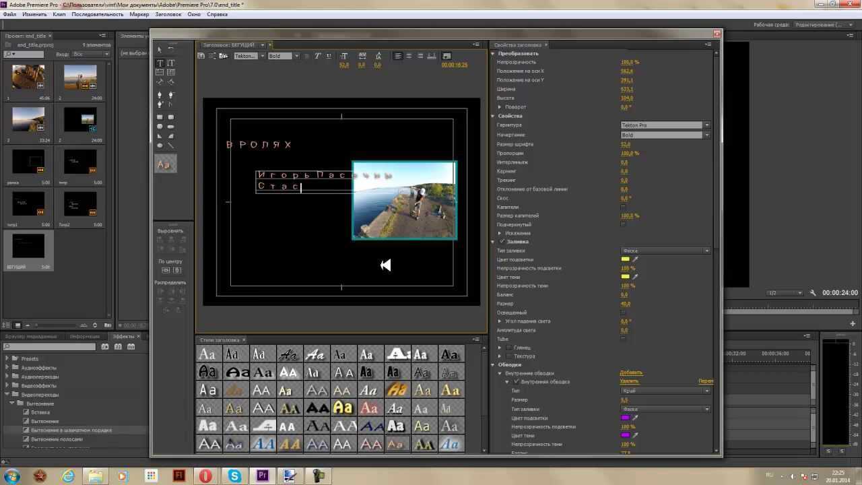The width and height of the screenshot is (862, 485).
Task: Open the Titler panel flyout menu
Action: pyautogui.click(x=475, y=44)
